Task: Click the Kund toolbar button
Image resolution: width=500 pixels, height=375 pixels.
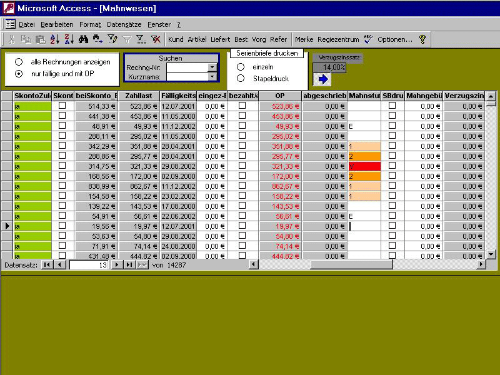Action: tap(176, 39)
